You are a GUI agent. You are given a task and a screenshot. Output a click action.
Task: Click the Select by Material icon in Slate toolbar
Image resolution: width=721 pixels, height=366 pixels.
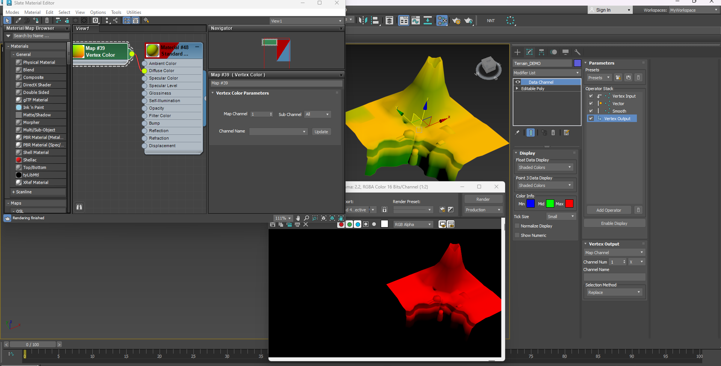146,21
